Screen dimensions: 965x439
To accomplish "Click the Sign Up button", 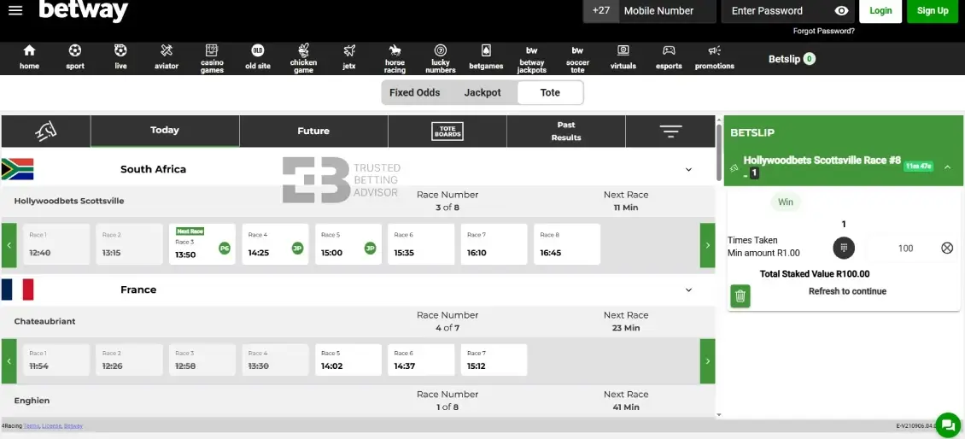I will pos(933,10).
